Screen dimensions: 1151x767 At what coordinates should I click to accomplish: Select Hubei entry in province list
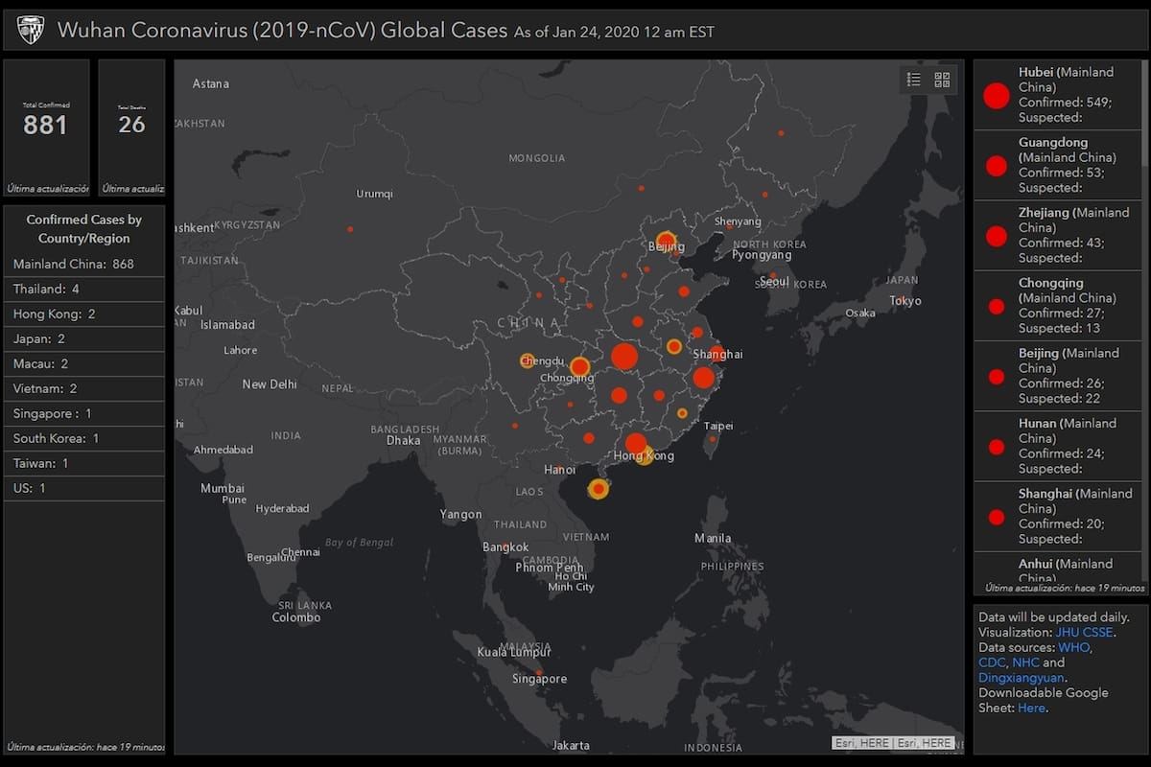click(x=1059, y=95)
